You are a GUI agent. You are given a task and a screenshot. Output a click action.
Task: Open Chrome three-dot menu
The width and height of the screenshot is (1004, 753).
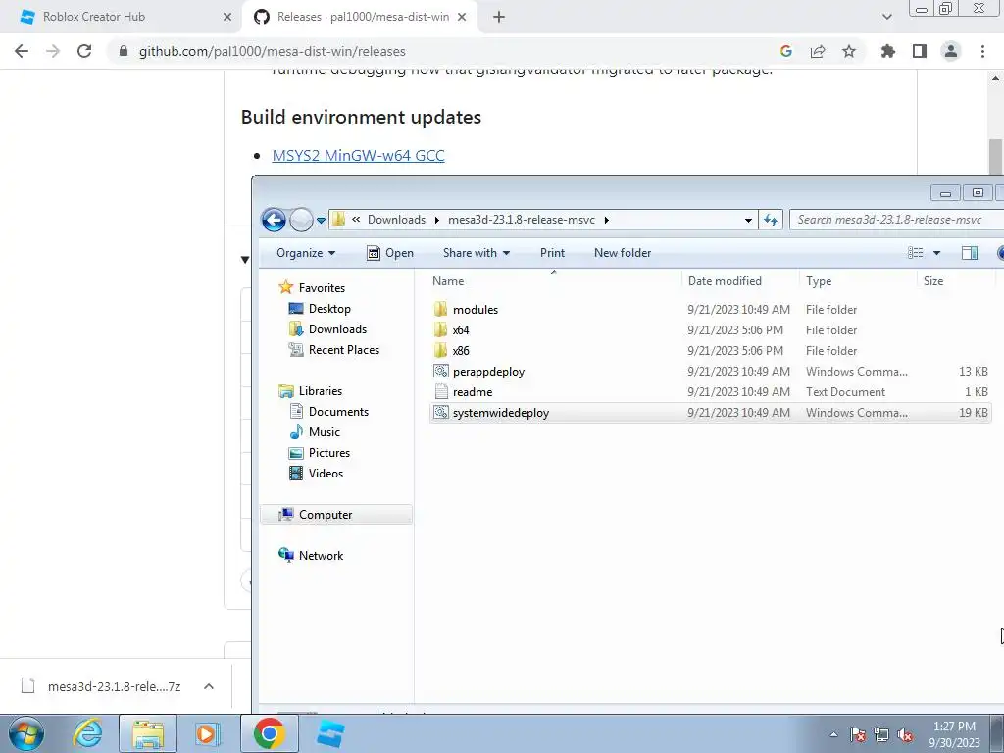982,51
